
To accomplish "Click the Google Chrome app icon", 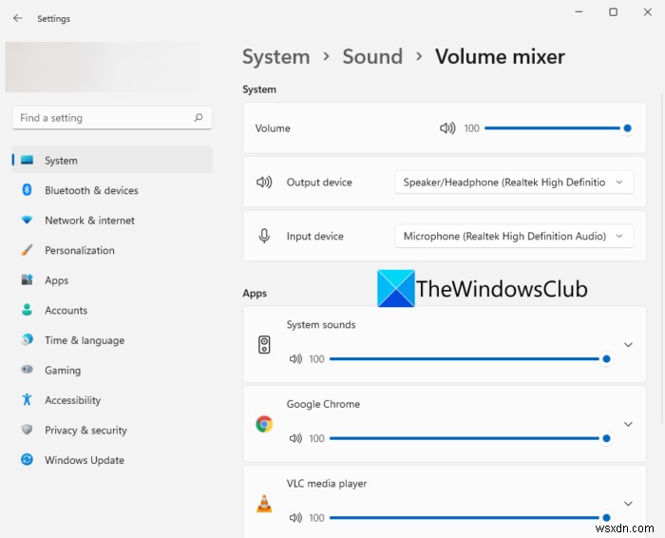I will click(x=264, y=424).
